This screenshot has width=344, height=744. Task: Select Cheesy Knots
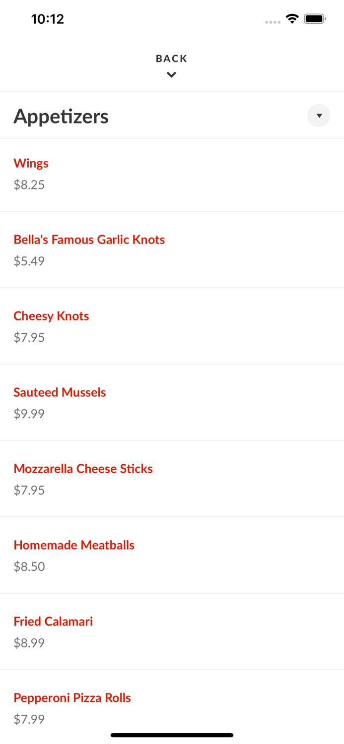[51, 316]
